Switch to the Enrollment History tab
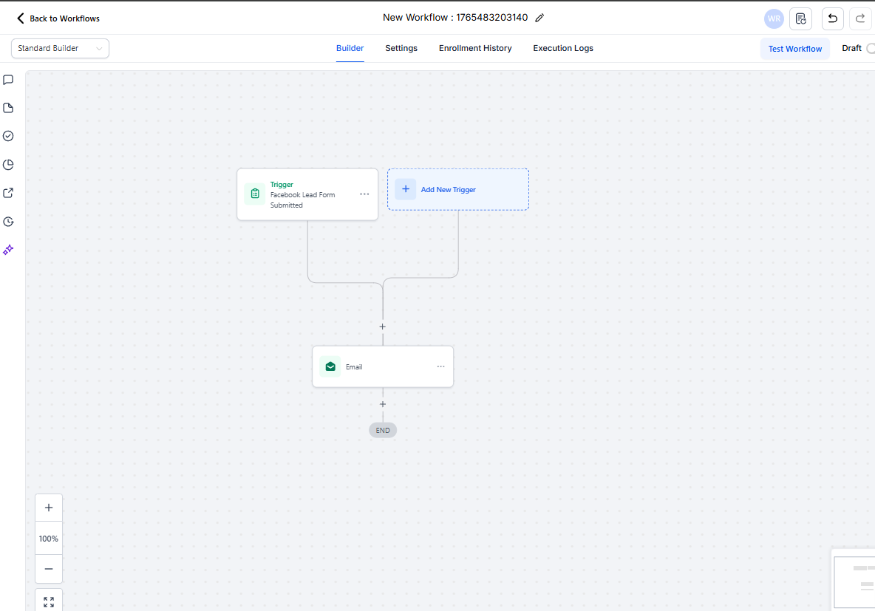This screenshot has height=611, width=875. tap(475, 48)
